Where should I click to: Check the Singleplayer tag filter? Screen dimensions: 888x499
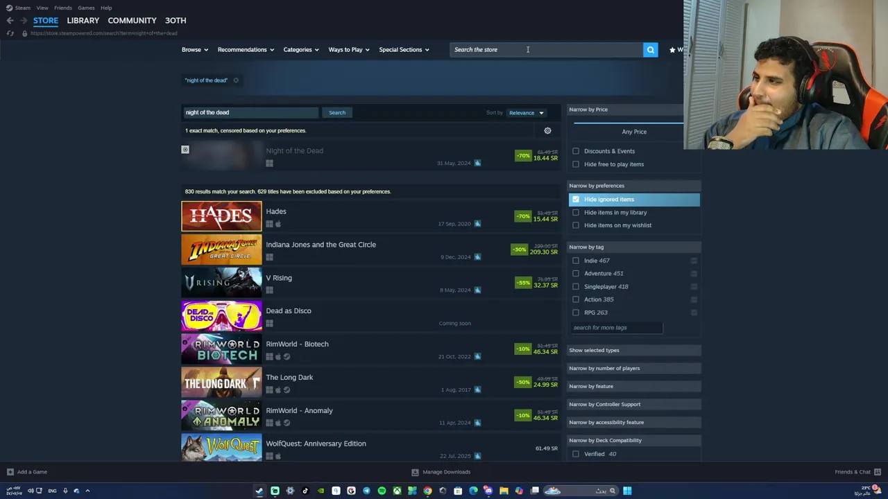click(576, 286)
